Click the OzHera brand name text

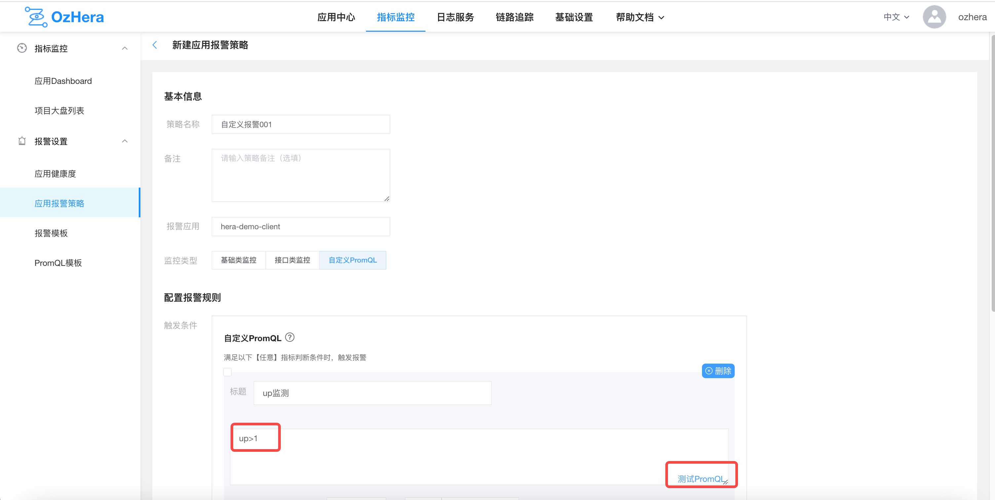point(77,17)
